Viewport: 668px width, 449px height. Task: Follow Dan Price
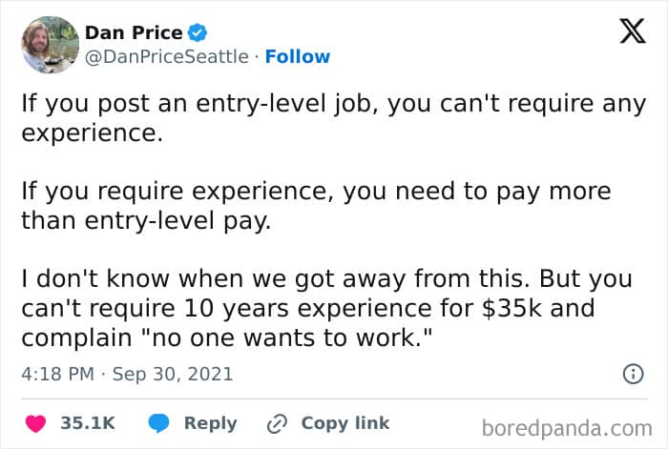pyautogui.click(x=298, y=56)
